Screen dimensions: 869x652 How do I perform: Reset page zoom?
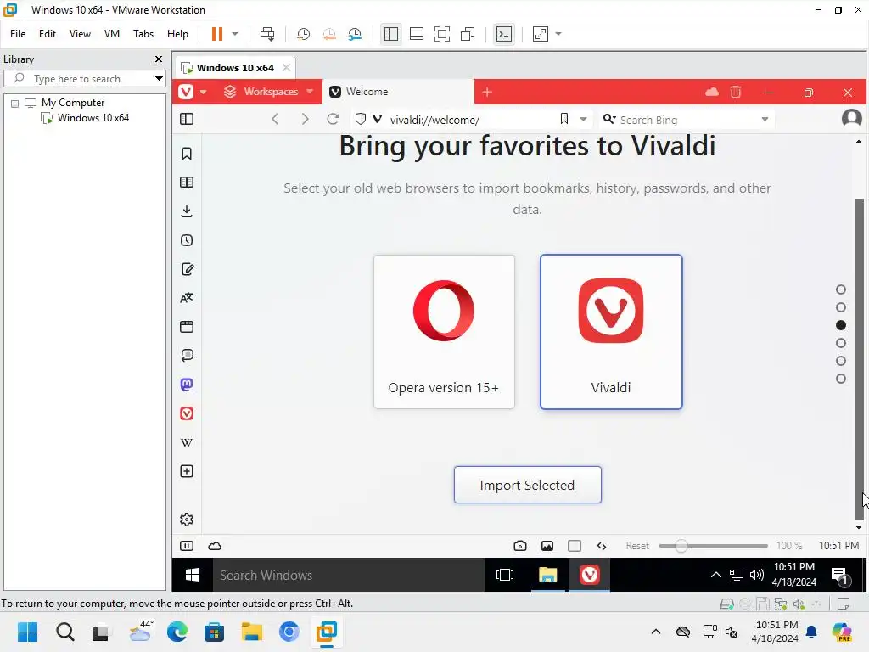pos(637,546)
